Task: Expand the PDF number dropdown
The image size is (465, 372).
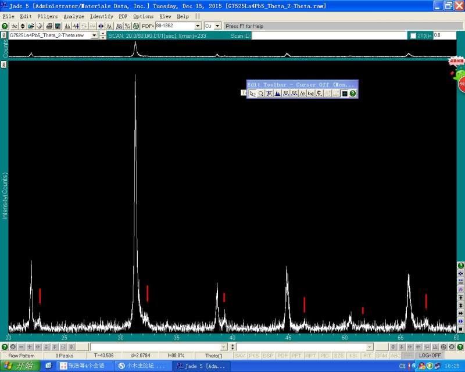Action: [198, 26]
